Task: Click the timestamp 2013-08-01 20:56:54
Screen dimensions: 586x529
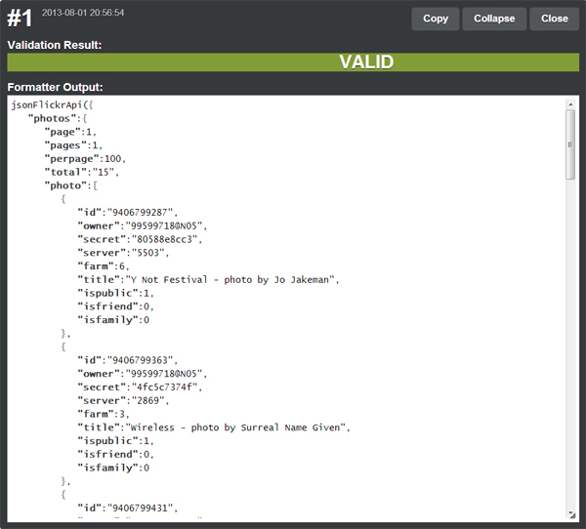Action: click(x=83, y=13)
